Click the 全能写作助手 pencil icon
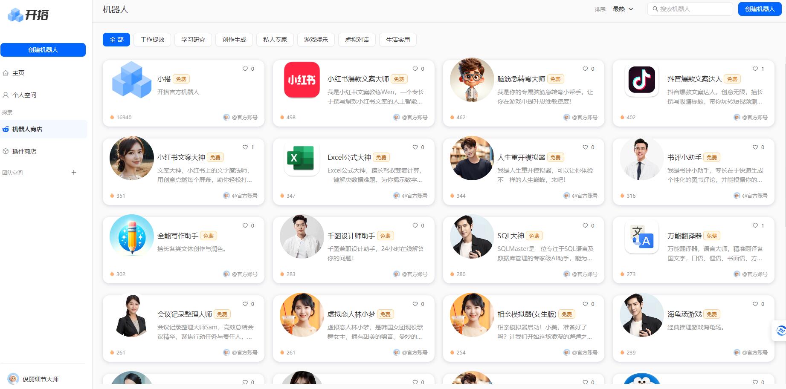Screen dimensions: 786x389 (132, 236)
